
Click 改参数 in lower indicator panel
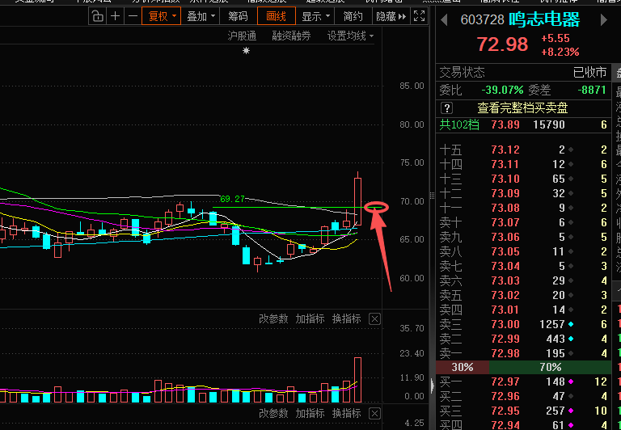[273, 413]
